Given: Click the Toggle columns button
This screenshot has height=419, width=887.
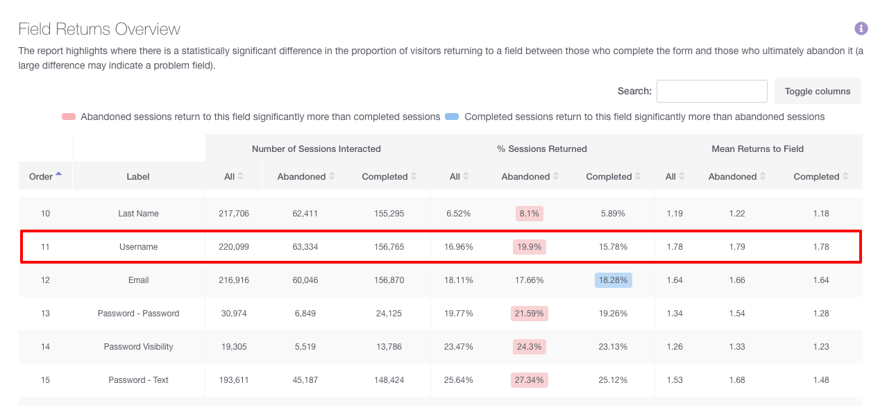Looking at the screenshot, I should click(818, 91).
